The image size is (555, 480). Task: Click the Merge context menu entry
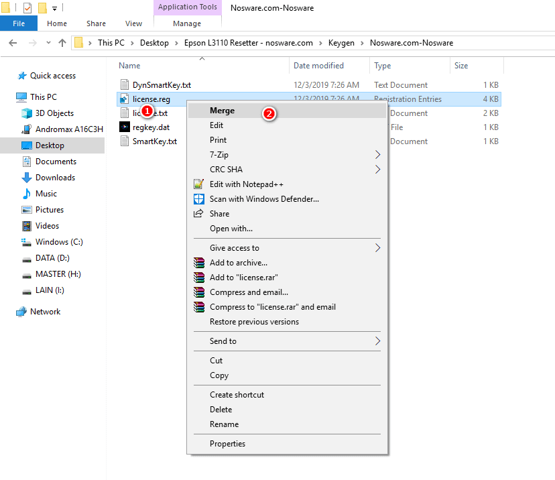[x=287, y=111]
